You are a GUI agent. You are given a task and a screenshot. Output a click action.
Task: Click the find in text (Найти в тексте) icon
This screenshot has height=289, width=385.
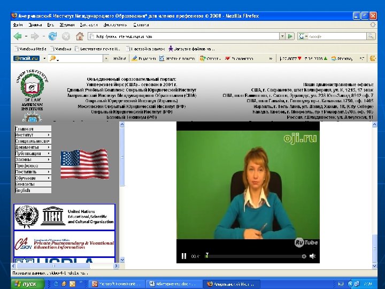click(x=162, y=58)
